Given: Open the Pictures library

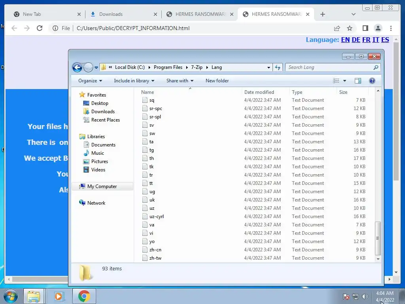Looking at the screenshot, I should [x=99, y=161].
